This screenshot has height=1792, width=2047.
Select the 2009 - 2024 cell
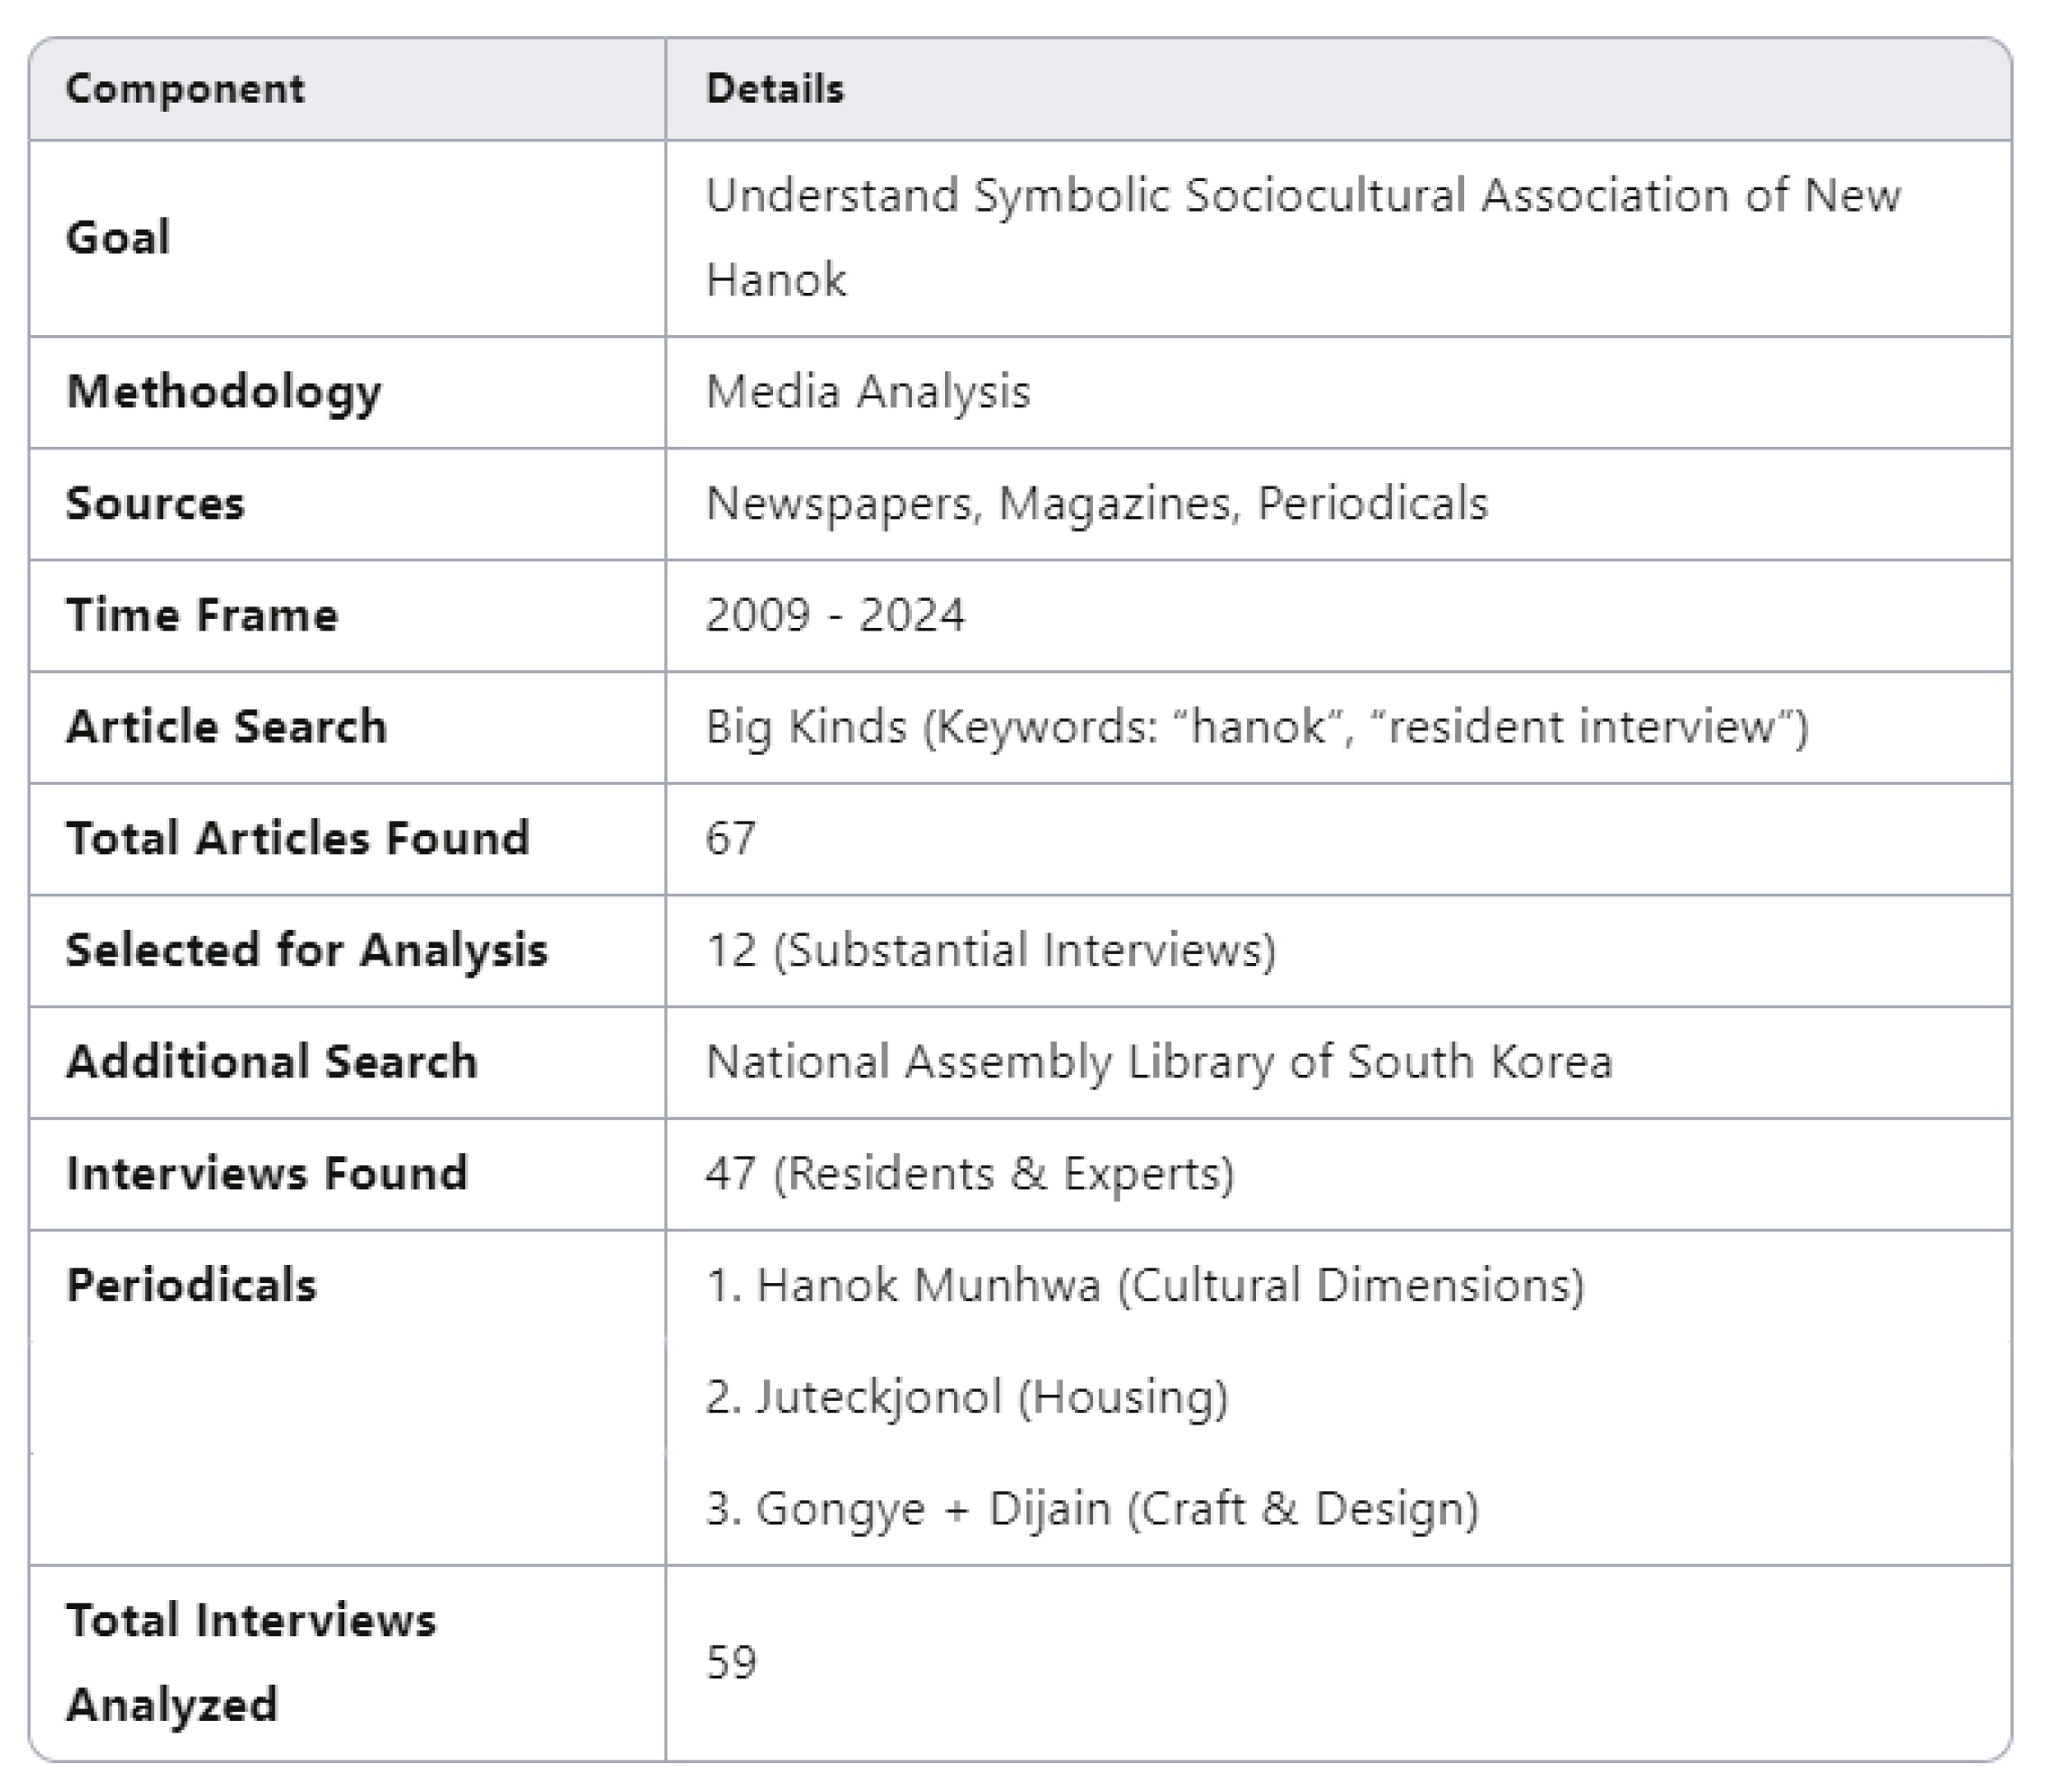(x=835, y=615)
